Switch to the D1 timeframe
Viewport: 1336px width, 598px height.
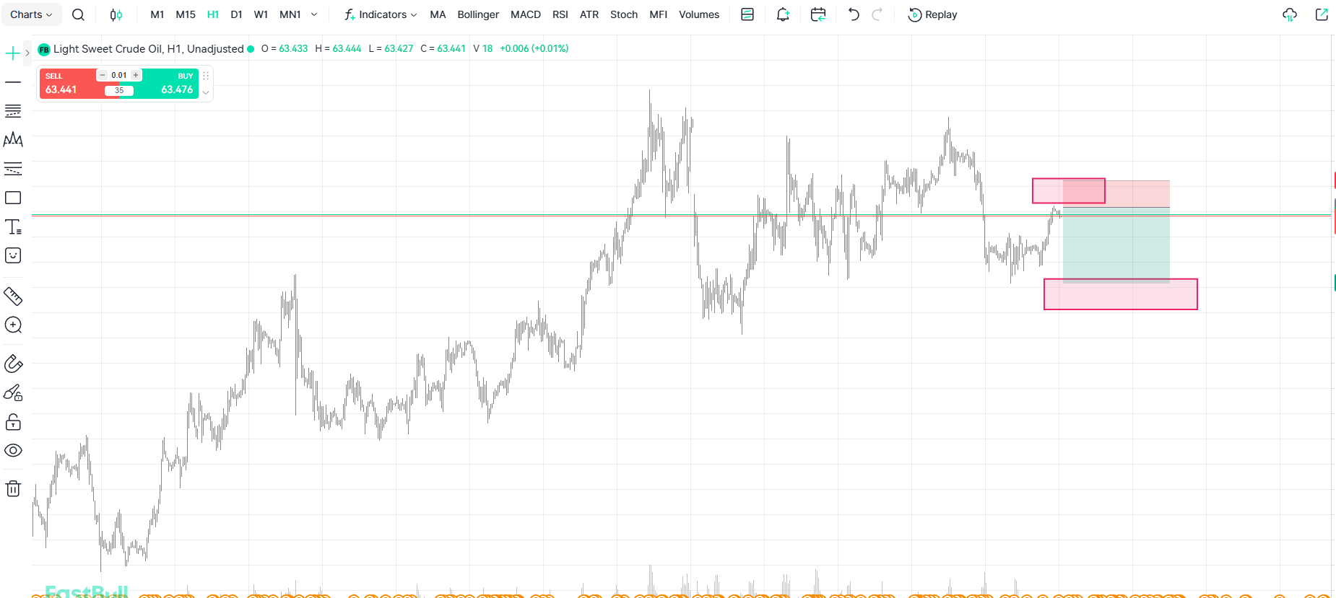coord(236,14)
